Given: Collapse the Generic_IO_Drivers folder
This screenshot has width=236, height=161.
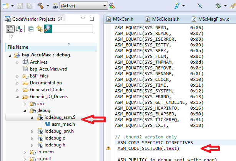Looking at the screenshot, I should tap(17, 97).
